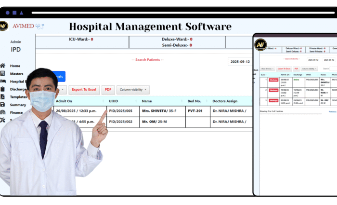The image size is (337, 205).
Task: Open Templates using the file icon
Action: click(x=3, y=97)
